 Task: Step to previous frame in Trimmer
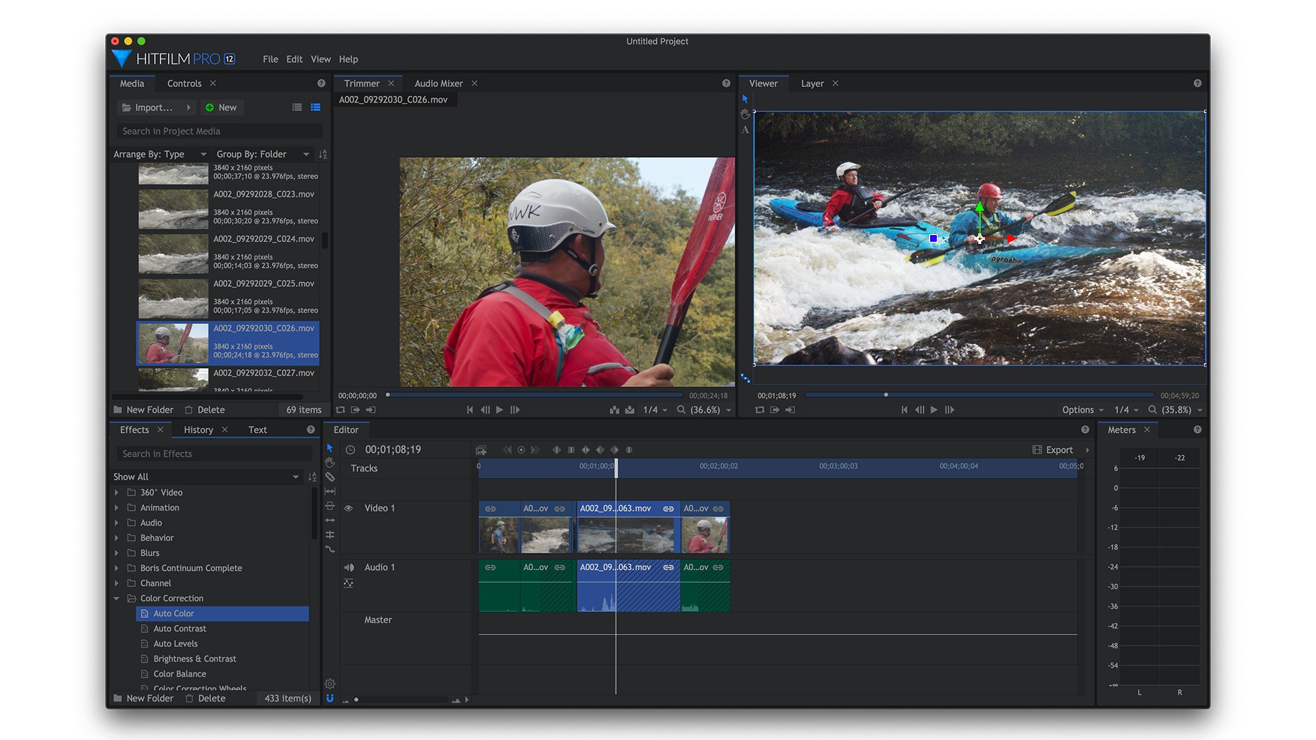[485, 410]
